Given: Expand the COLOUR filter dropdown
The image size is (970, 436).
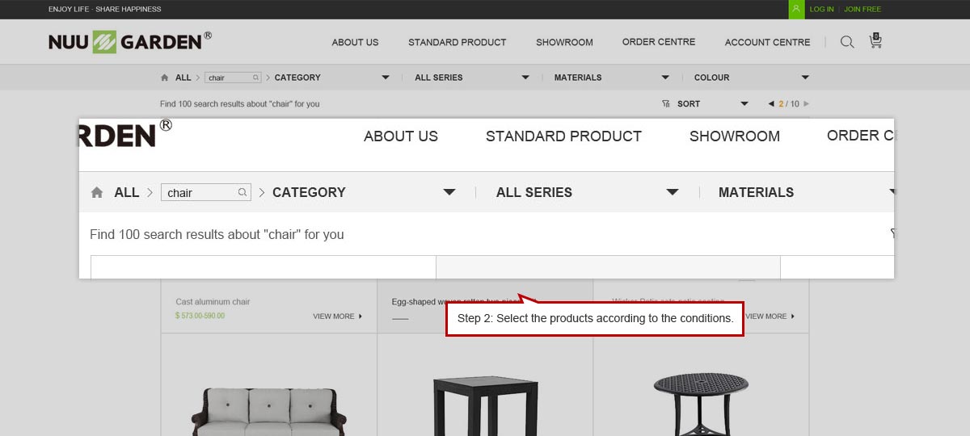Looking at the screenshot, I should point(751,78).
